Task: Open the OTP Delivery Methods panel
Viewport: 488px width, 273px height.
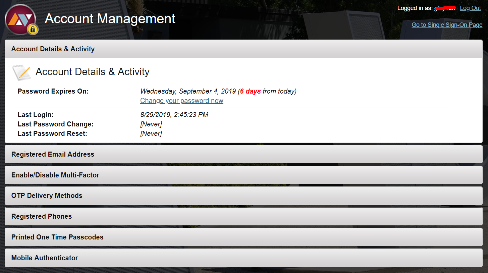Action: (243, 196)
